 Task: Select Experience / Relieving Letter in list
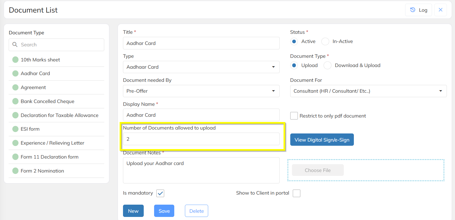click(x=52, y=143)
